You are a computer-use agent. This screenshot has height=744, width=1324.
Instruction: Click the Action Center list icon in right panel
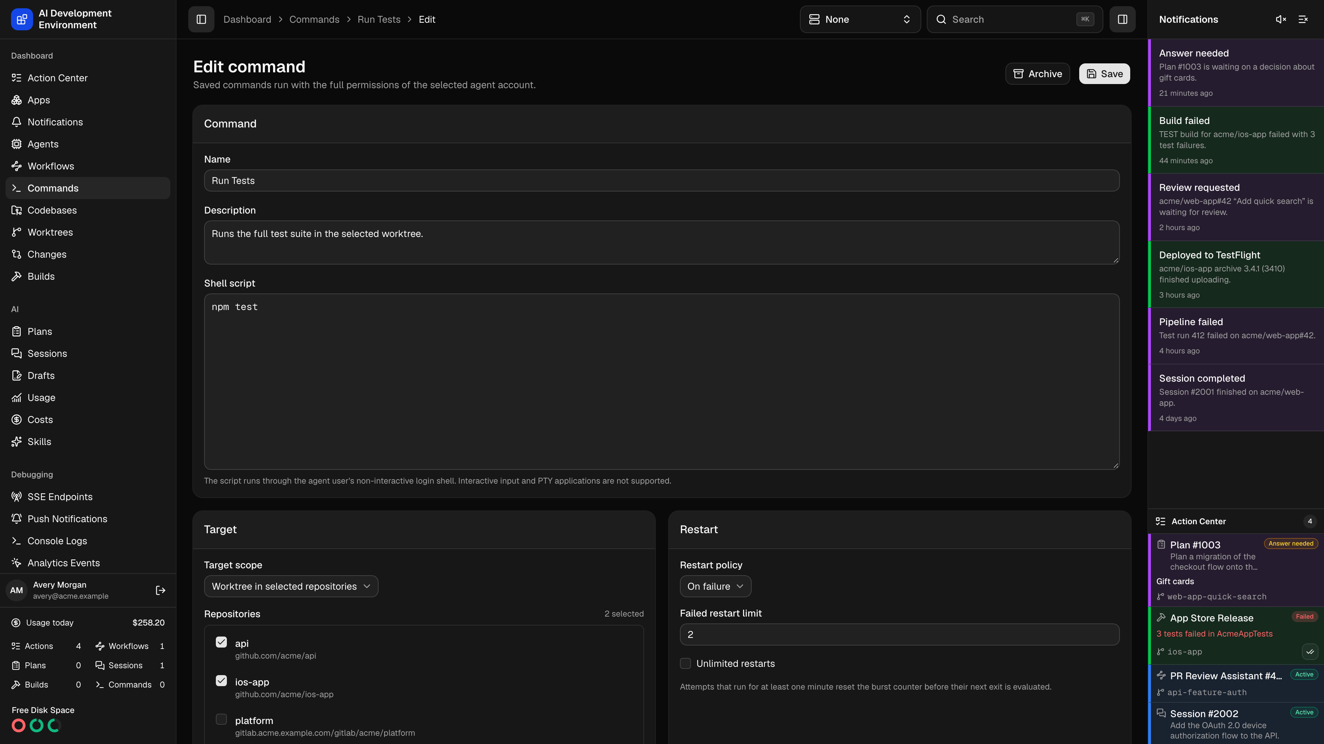(x=1161, y=521)
